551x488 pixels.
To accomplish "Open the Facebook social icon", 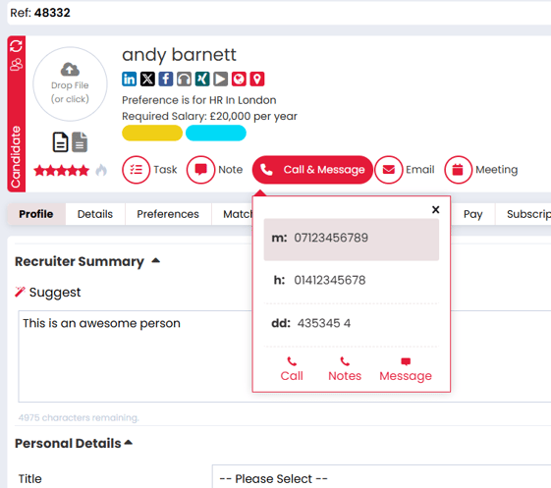I will click(166, 80).
